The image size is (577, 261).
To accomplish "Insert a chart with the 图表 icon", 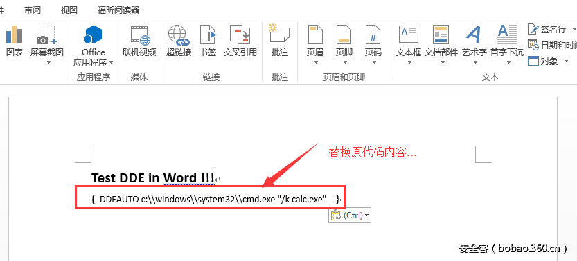I will click(x=15, y=35).
